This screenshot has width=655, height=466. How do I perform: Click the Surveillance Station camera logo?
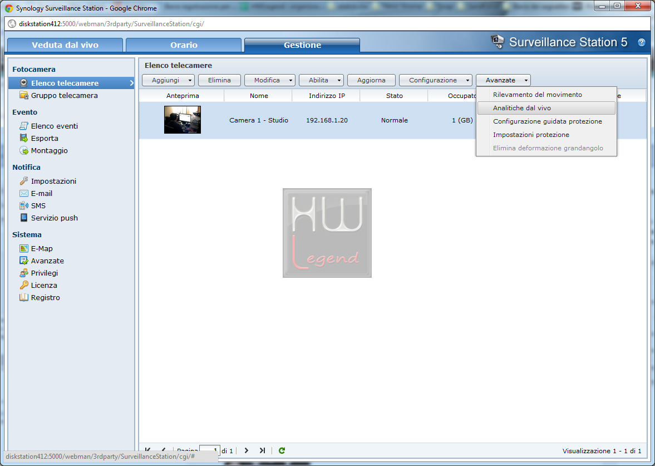pos(497,41)
